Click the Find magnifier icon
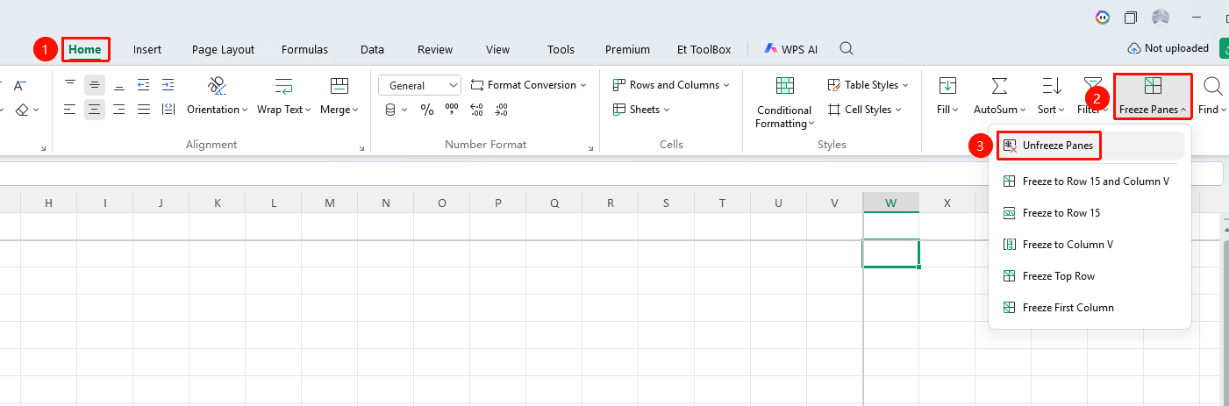The width and height of the screenshot is (1229, 406). pyautogui.click(x=1213, y=85)
